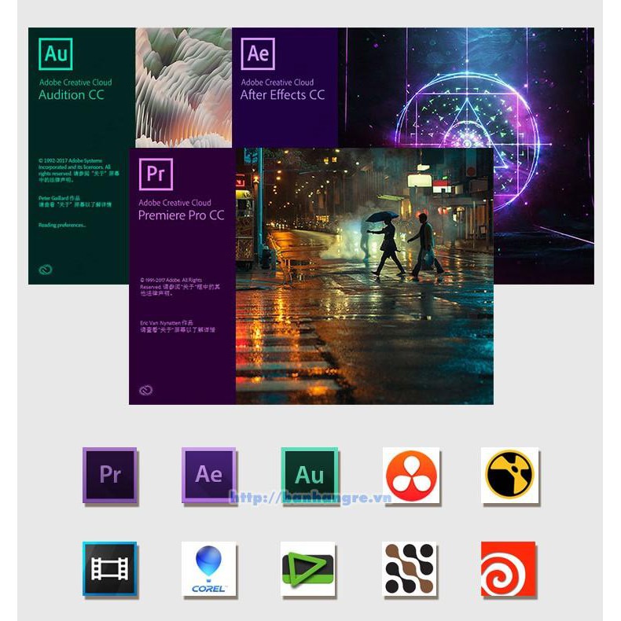Launch the DaVinci Resolve icon
Image resolution: width=621 pixels, height=621 pixels.
tap(411, 475)
